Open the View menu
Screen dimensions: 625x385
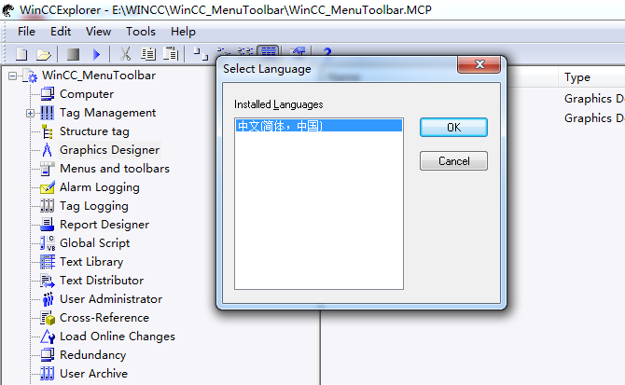pos(99,32)
